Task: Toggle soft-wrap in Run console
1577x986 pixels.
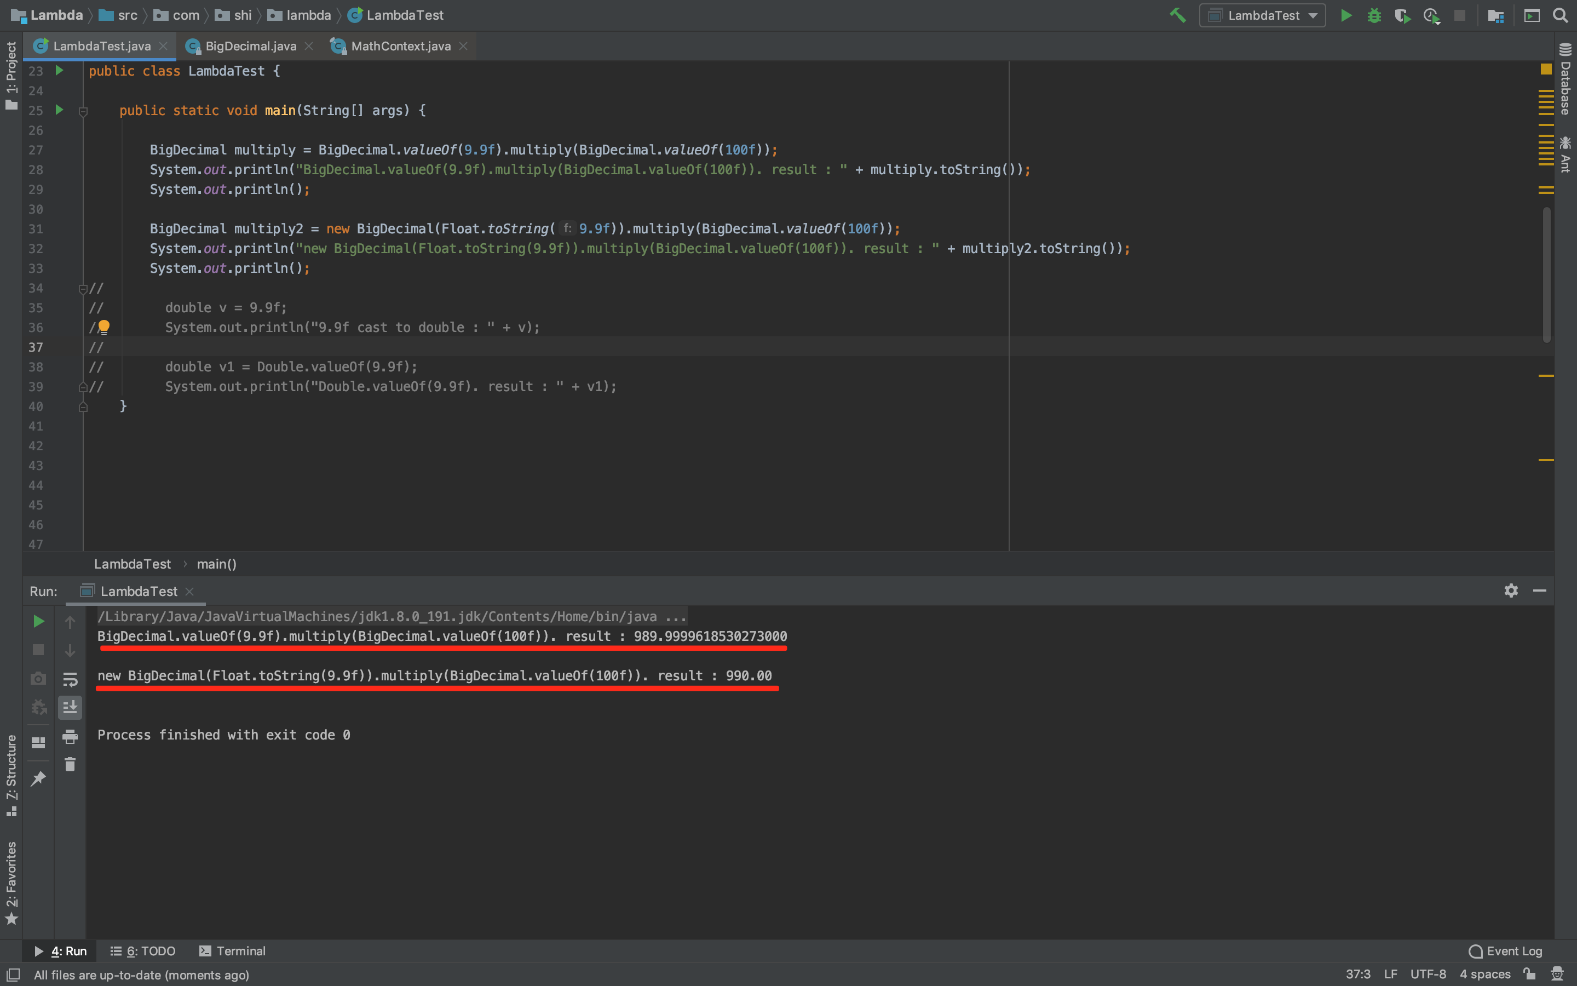Action: click(70, 679)
